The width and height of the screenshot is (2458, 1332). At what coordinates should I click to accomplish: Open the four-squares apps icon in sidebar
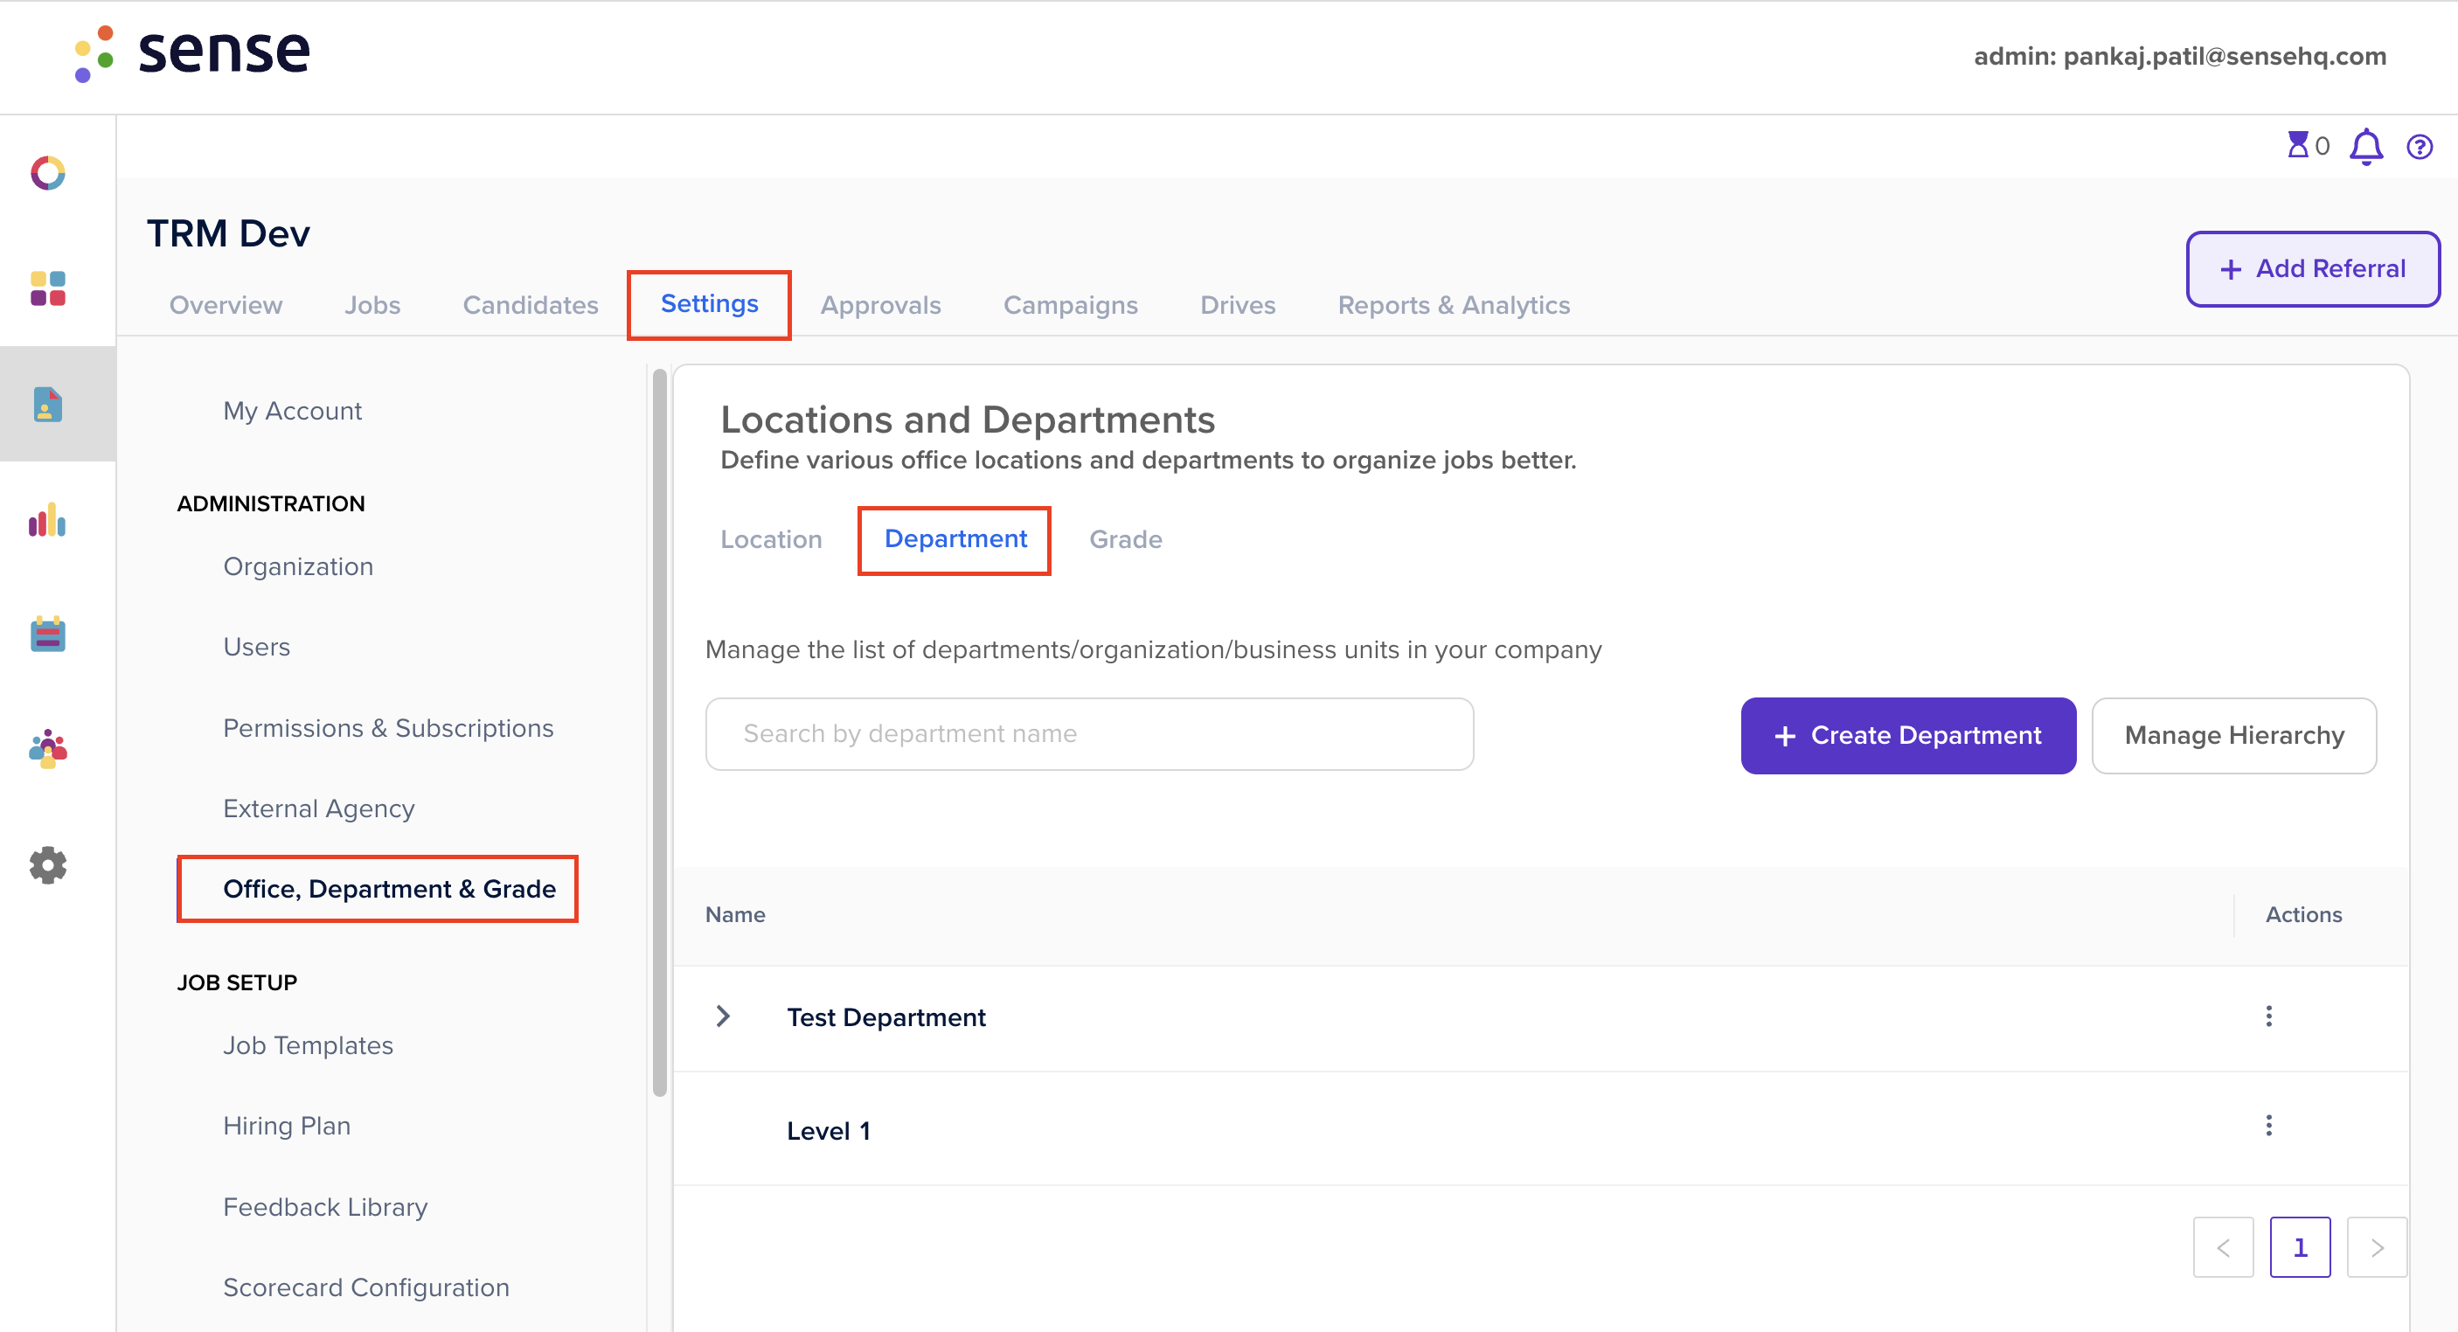click(x=48, y=288)
